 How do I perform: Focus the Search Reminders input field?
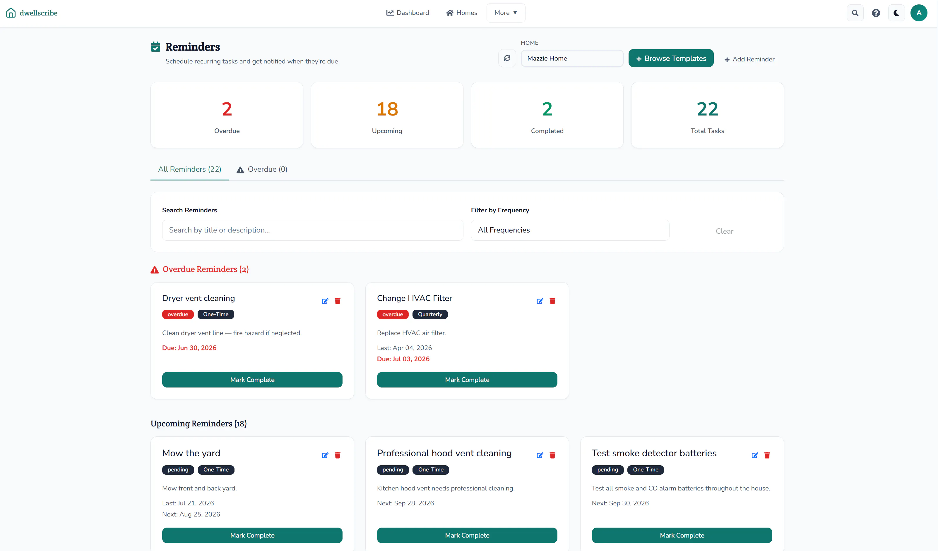[x=313, y=230]
